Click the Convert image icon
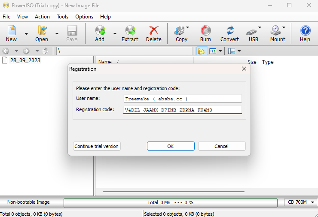Screen dimensions: 318x217 [x=230, y=30]
